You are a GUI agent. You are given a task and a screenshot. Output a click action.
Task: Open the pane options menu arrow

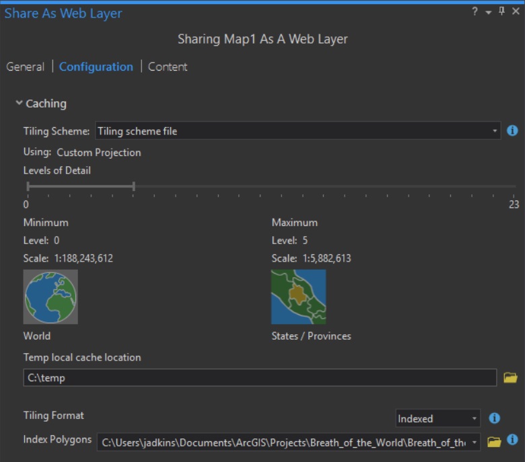click(x=488, y=13)
